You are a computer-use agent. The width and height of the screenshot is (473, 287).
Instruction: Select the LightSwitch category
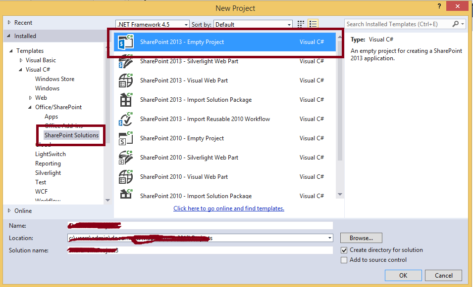51,154
